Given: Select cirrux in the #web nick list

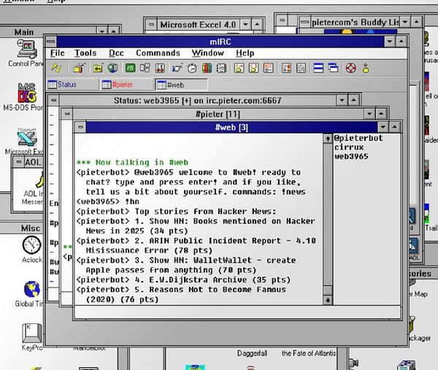Looking at the screenshot, I should tap(349, 147).
